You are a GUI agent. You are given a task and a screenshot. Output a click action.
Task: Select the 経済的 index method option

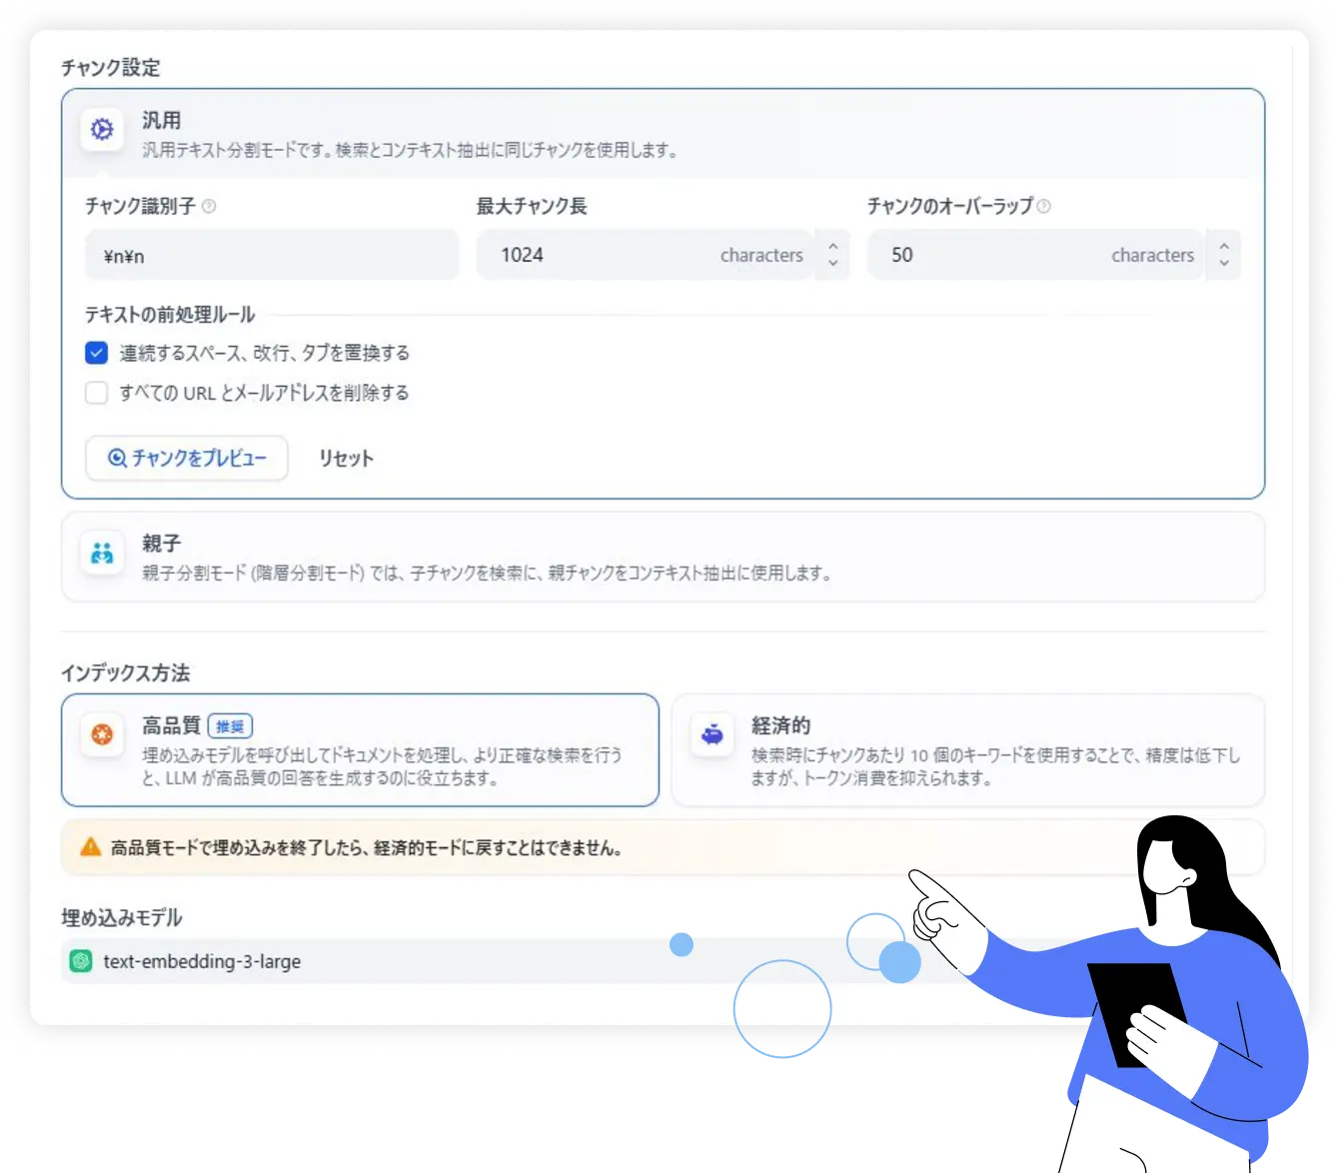(967, 750)
